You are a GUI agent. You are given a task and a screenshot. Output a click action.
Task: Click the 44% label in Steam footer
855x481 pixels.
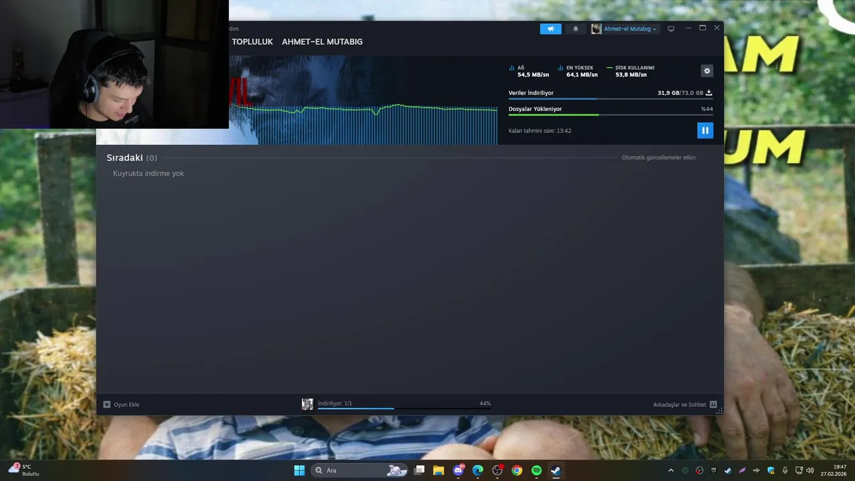[485, 404]
